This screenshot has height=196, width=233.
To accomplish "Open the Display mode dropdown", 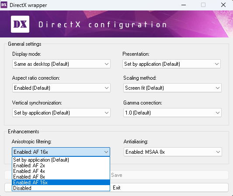I will click(61, 64).
